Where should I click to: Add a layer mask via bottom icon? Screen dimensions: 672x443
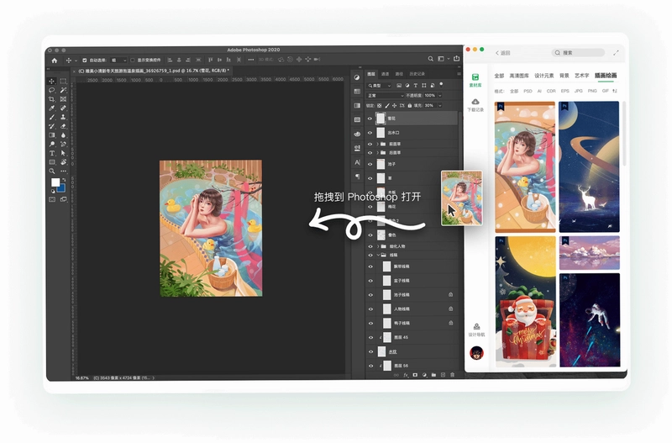click(415, 375)
